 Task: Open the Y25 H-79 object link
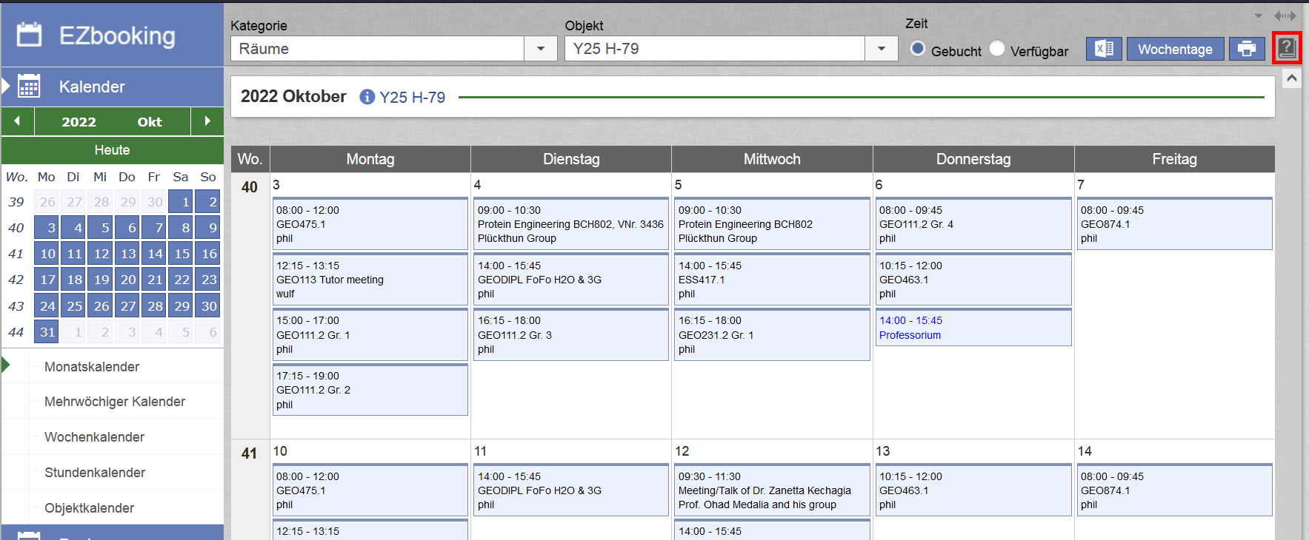413,97
